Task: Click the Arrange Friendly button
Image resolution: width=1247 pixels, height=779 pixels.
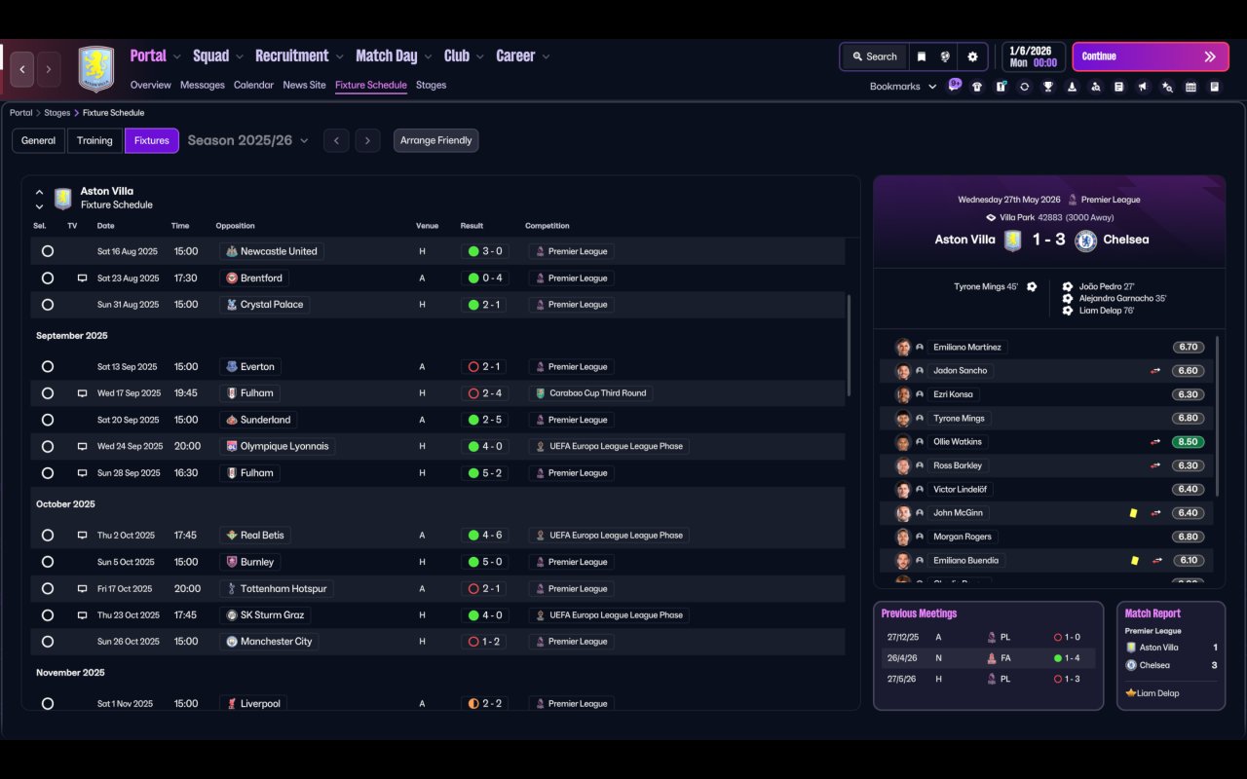Action: tap(435, 140)
